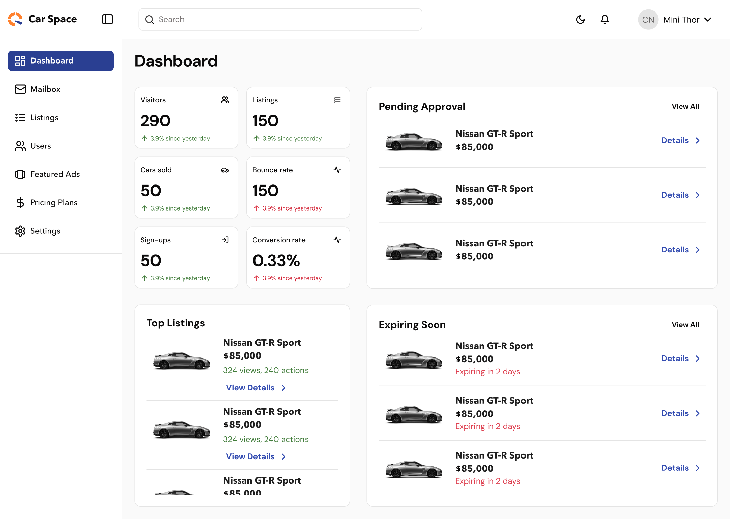The image size is (730, 519).
Task: Click chevron next to first View Details
Action: (284, 388)
